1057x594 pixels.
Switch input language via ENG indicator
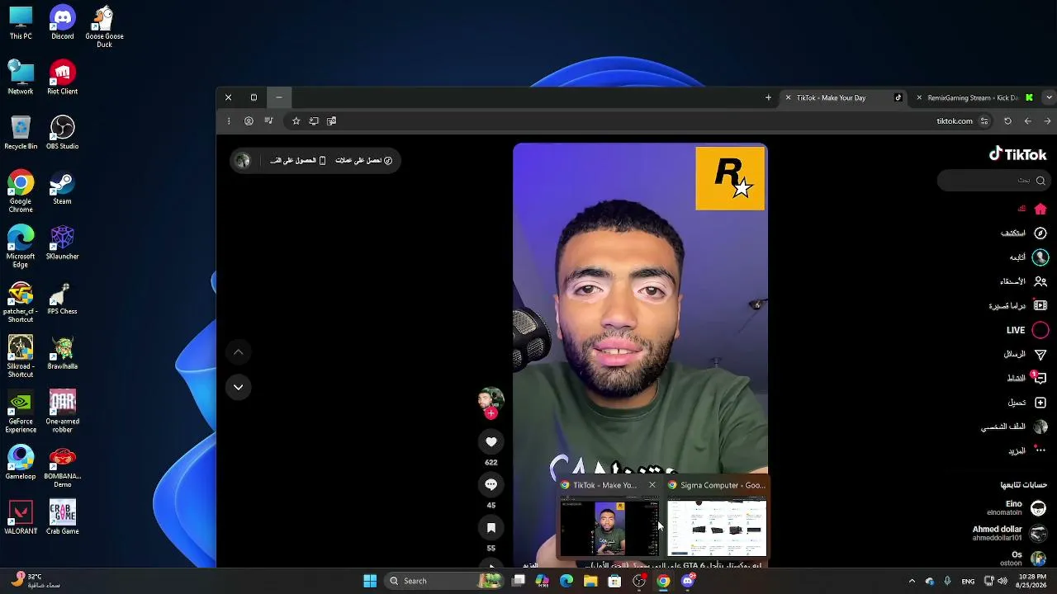[x=968, y=581]
